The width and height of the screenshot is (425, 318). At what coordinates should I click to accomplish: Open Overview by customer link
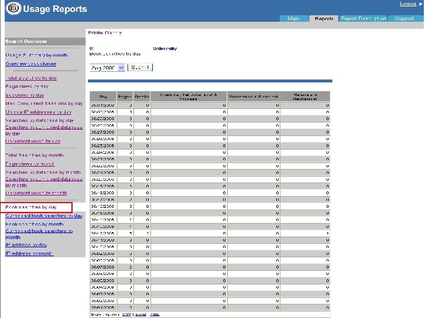31,64
